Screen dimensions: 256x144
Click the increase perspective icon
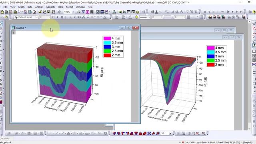(140, 133)
